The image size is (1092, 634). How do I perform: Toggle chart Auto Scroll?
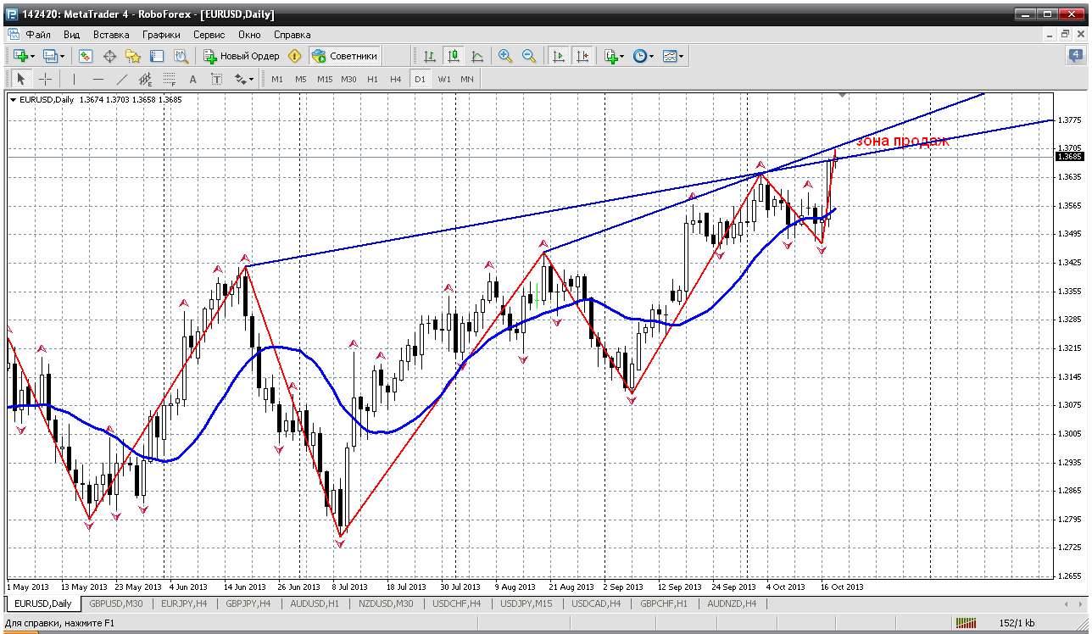[x=559, y=56]
